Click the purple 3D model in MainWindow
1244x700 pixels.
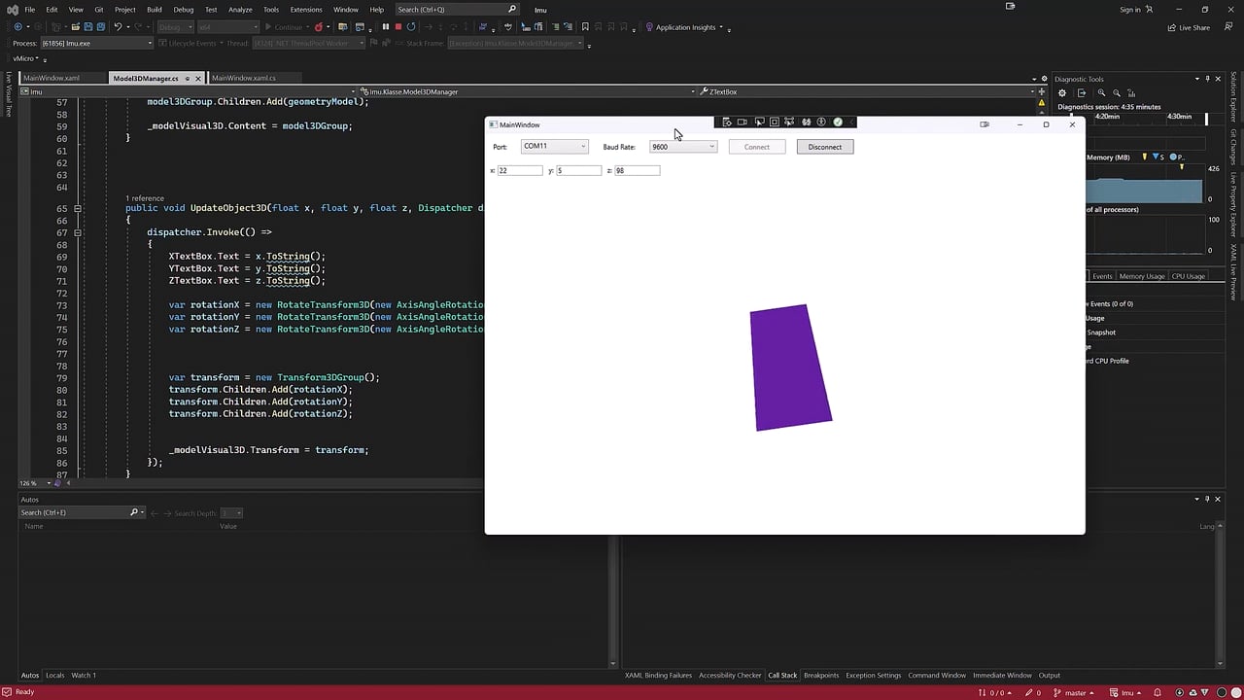pos(790,367)
